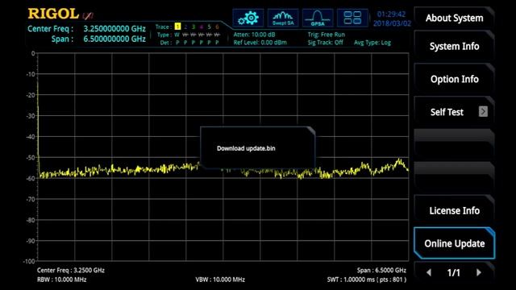Expand the Self Test submenu arrow
This screenshot has width=516, height=290.
click(x=483, y=111)
